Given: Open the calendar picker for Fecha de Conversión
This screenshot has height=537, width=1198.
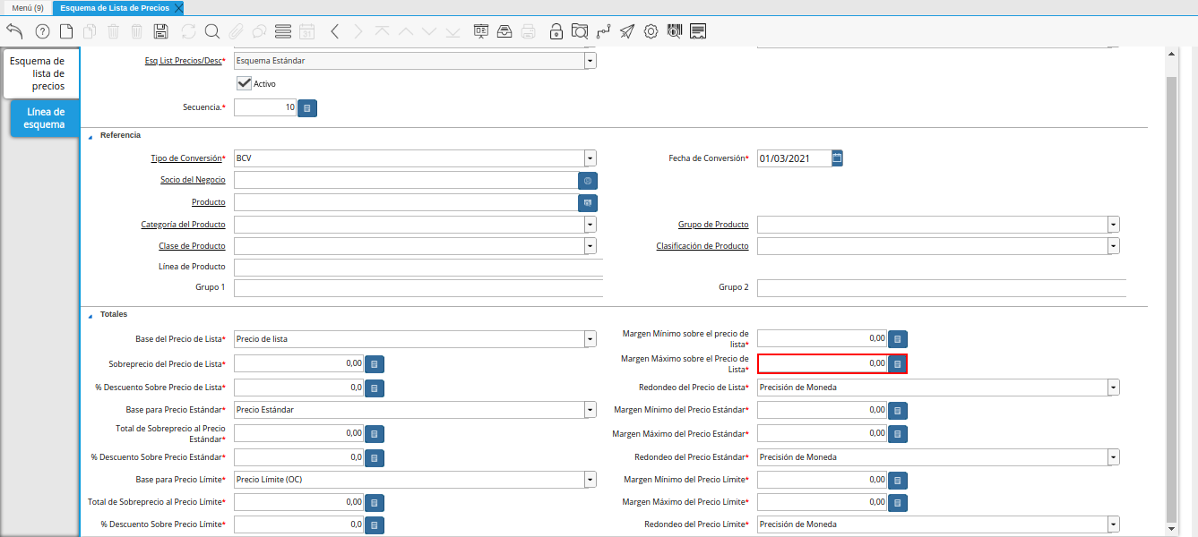Looking at the screenshot, I should [x=837, y=158].
